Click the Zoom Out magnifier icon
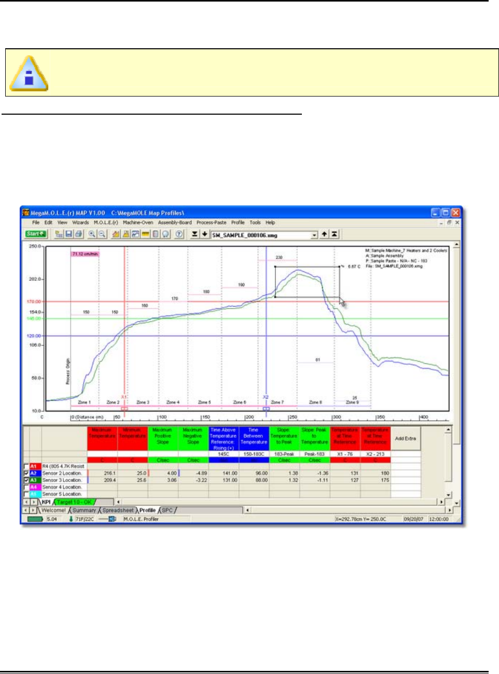This screenshot has height=674, width=499. pos(102,234)
